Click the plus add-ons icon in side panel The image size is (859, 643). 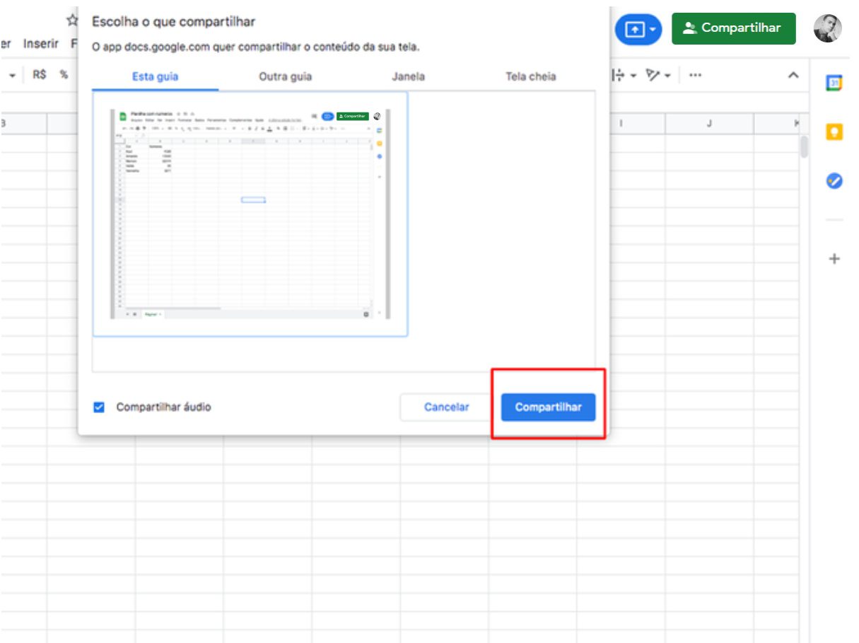point(834,259)
